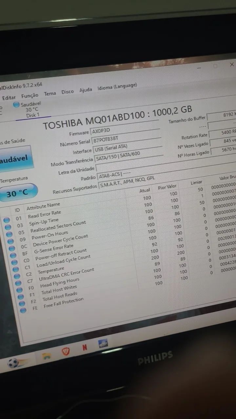Click the status dot for G-Sense Error Rate
The width and height of the screenshot is (236, 419).
click(14, 255)
